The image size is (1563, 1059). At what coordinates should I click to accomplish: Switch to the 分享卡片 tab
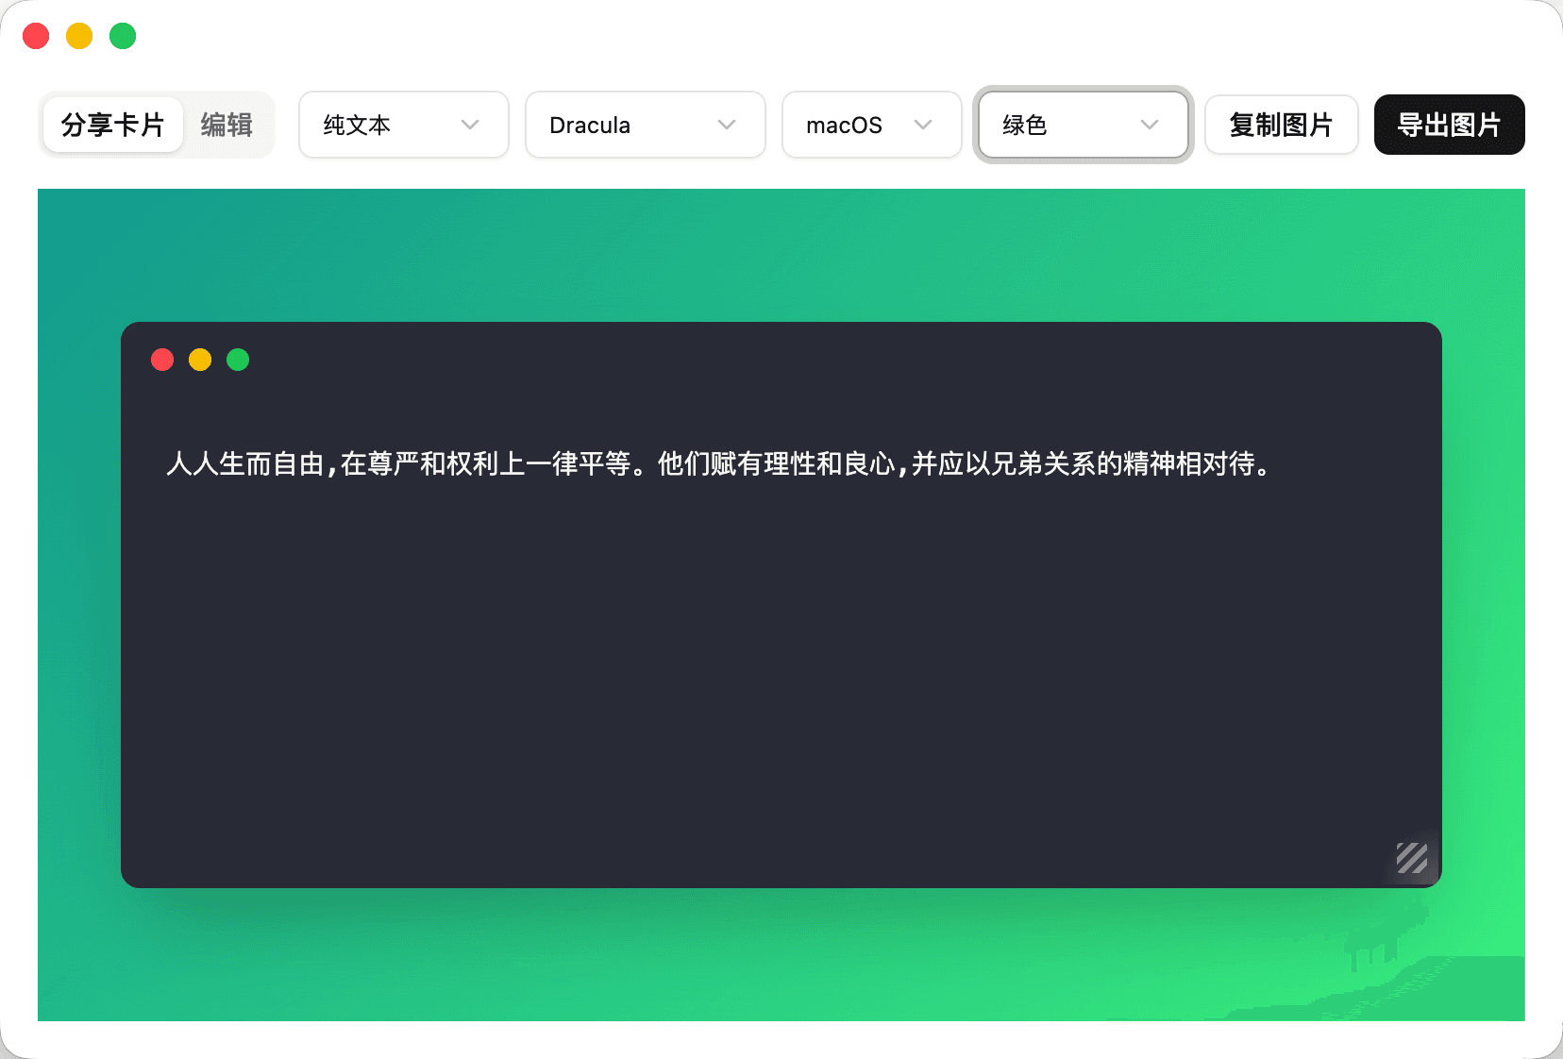112,125
